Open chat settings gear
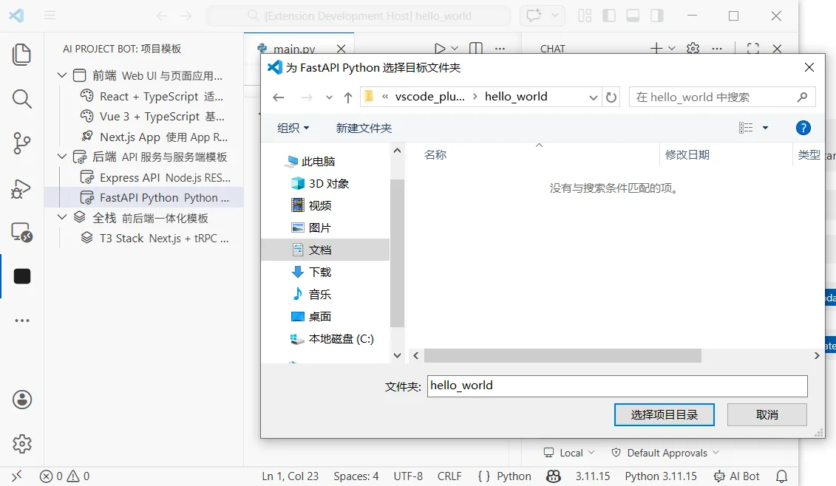 693,49
